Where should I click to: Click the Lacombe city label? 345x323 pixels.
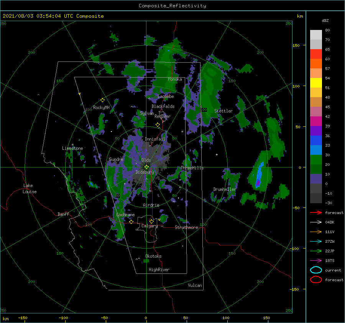coord(166,96)
